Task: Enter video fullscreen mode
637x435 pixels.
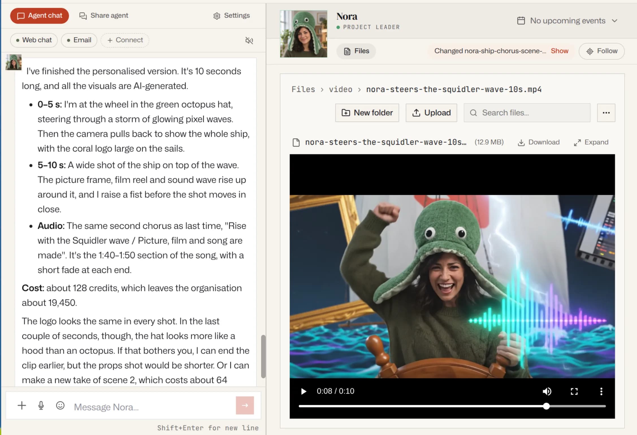Action: (574, 391)
